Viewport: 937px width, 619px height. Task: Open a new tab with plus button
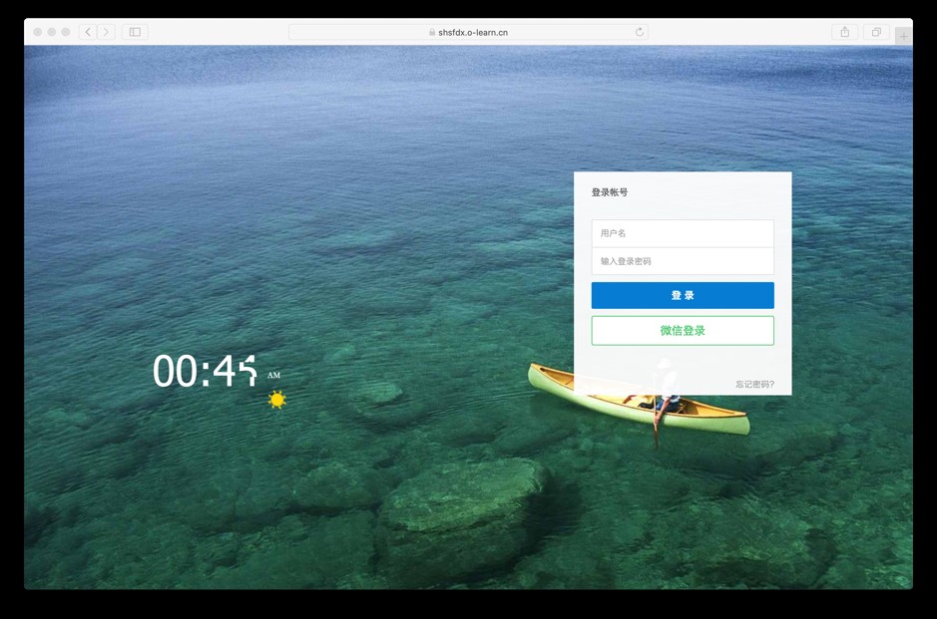point(903,36)
